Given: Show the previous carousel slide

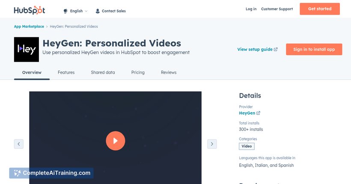Looking at the screenshot, I should (19, 144).
